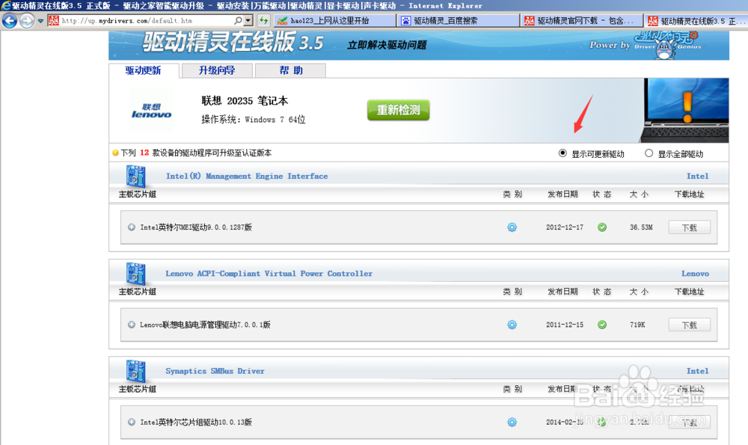748x445 pixels.
Task: Expand the Lenovo联想电脑电源管理驱动 row
Action: tap(132, 325)
